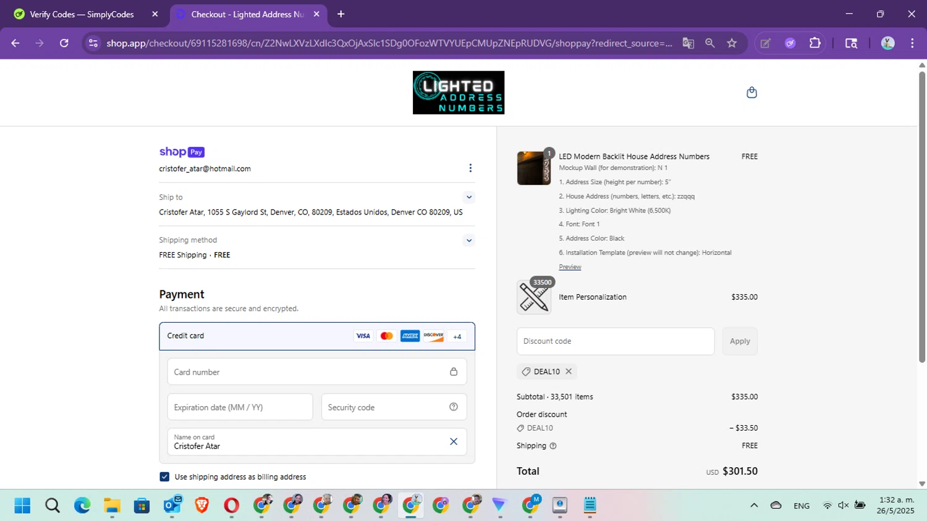This screenshot has width=927, height=521.
Task: Click the Discover card icon
Action: click(x=434, y=336)
